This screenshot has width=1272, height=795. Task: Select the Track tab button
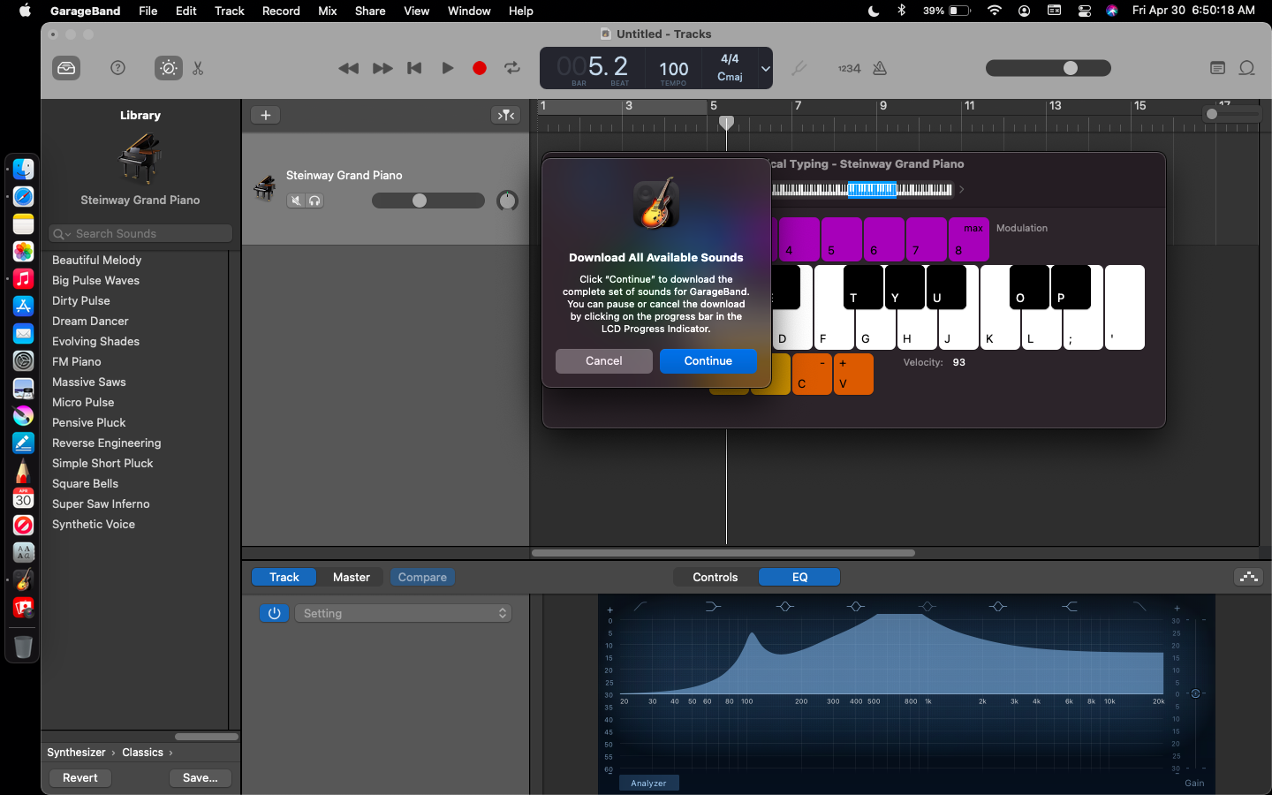click(284, 577)
